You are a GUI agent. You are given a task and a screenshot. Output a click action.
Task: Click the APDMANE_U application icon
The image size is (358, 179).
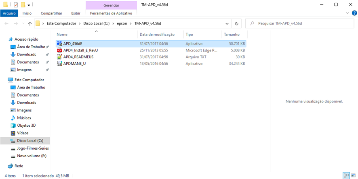coord(59,64)
